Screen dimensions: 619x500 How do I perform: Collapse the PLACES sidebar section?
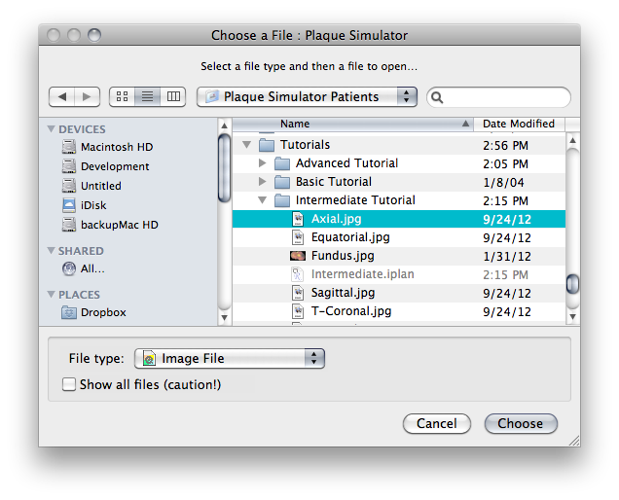coord(51,295)
